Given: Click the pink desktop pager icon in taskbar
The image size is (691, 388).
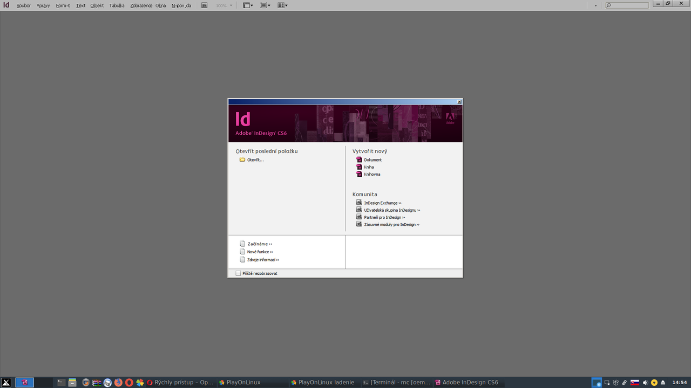Looking at the screenshot, I should tap(25, 383).
